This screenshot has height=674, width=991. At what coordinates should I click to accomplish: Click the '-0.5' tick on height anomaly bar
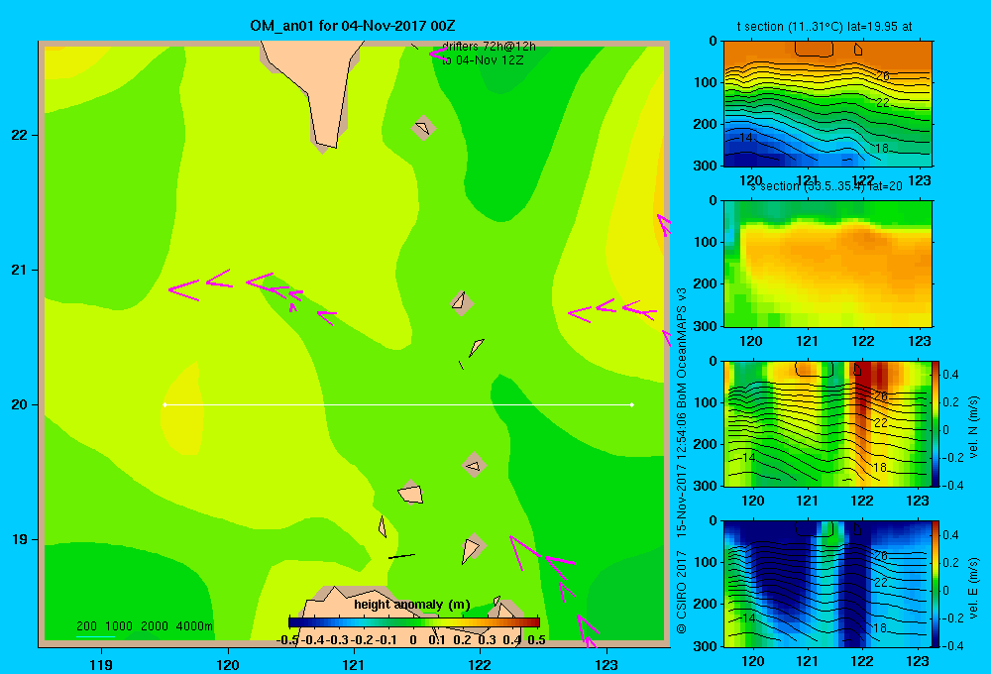click(x=287, y=640)
